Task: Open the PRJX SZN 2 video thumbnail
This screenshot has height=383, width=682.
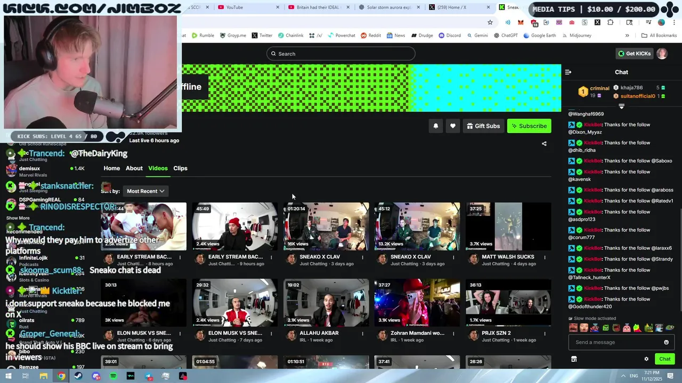Action: pyautogui.click(x=508, y=302)
